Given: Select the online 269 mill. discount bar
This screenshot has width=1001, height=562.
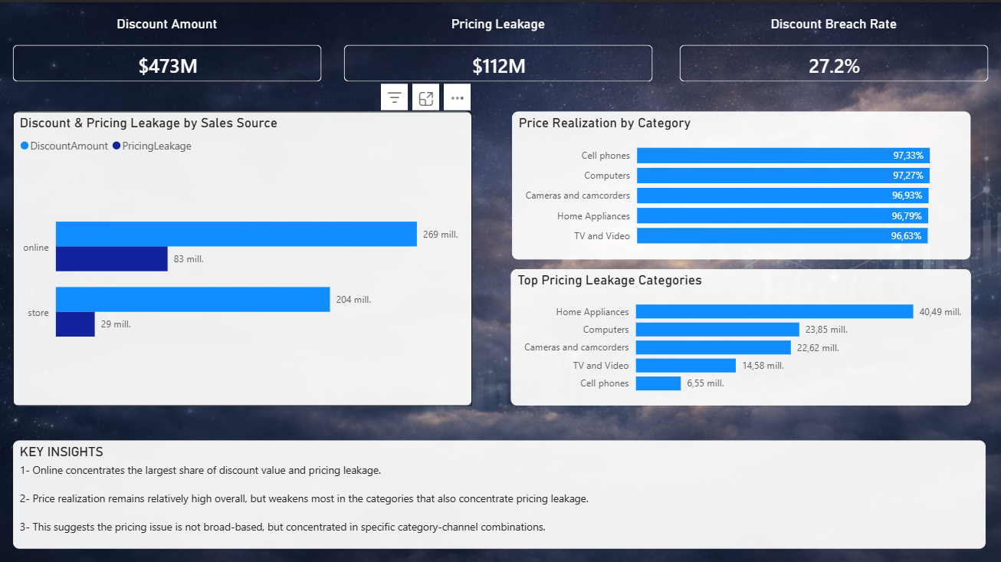Looking at the screenshot, I should click(230, 234).
